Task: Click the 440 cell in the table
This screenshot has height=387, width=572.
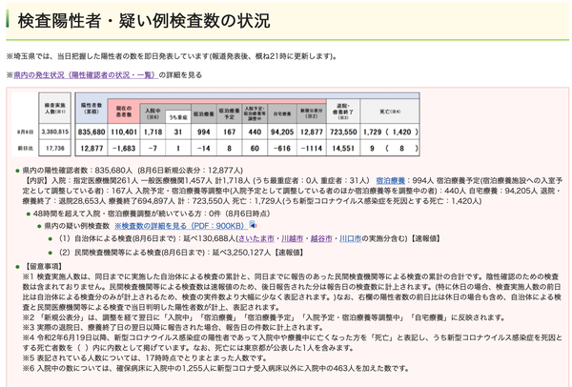Action: [x=255, y=132]
